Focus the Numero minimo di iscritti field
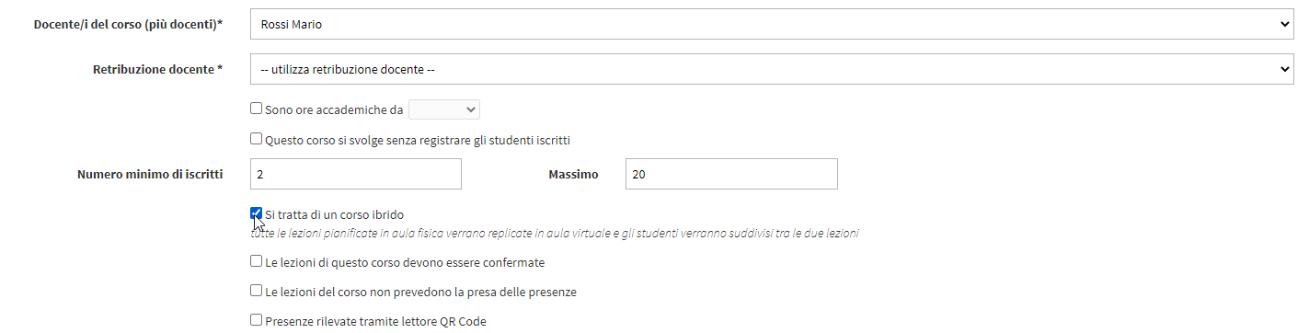Image resolution: width=1309 pixels, height=333 pixels. 356,174
